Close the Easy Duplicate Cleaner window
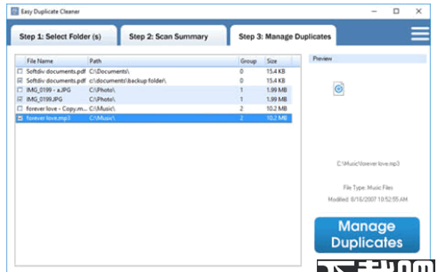437x272 pixels. (419, 12)
